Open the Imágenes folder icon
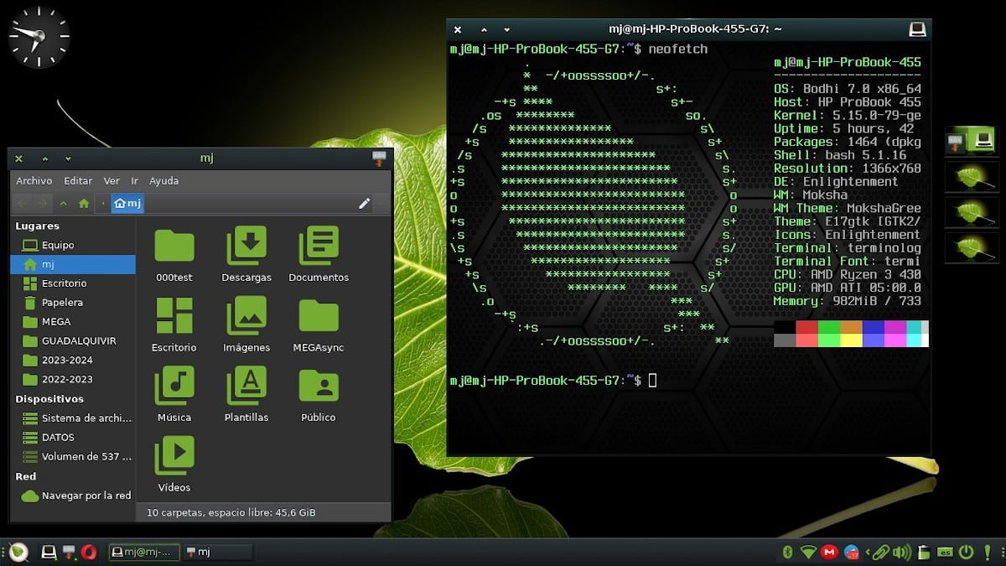1006x566 pixels. coord(246,316)
